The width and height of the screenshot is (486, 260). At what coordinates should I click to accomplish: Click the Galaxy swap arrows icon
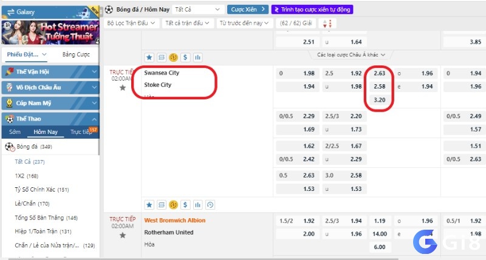[11, 12]
